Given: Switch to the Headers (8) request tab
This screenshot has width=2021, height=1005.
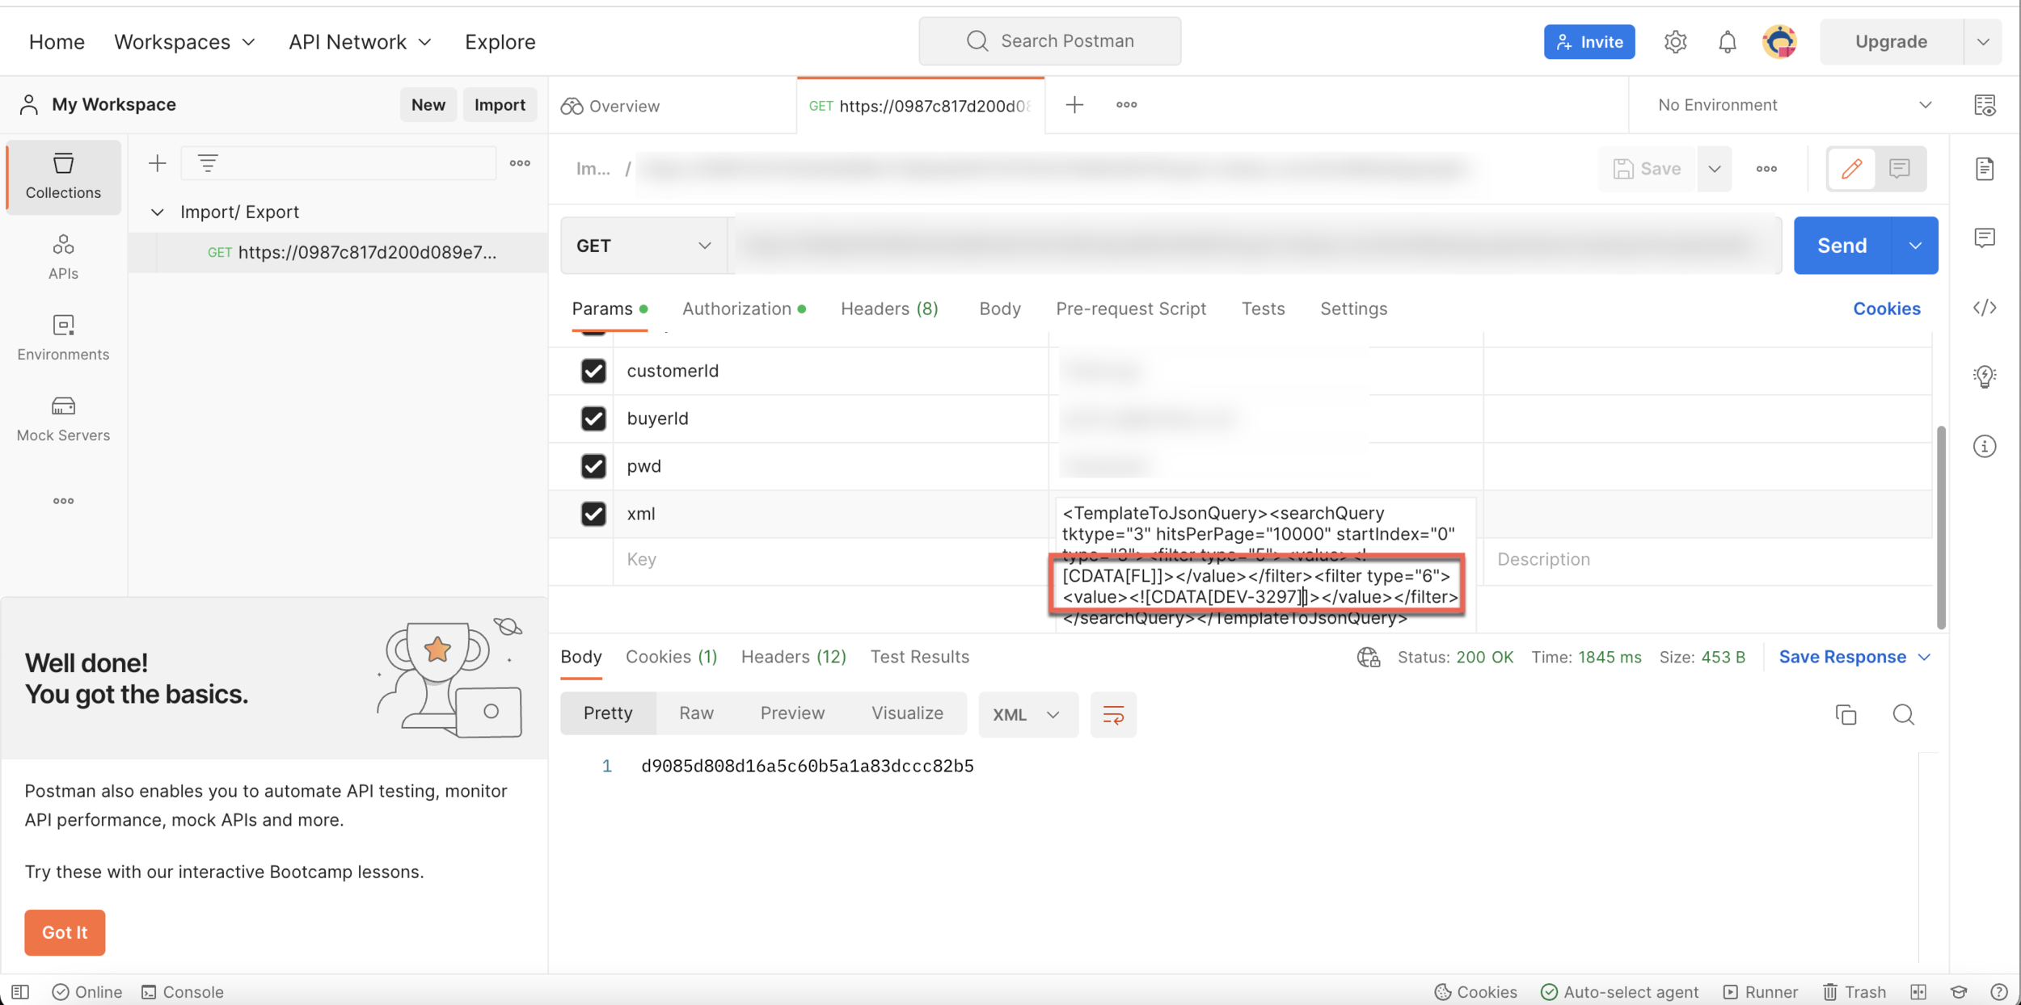Looking at the screenshot, I should (x=889, y=309).
